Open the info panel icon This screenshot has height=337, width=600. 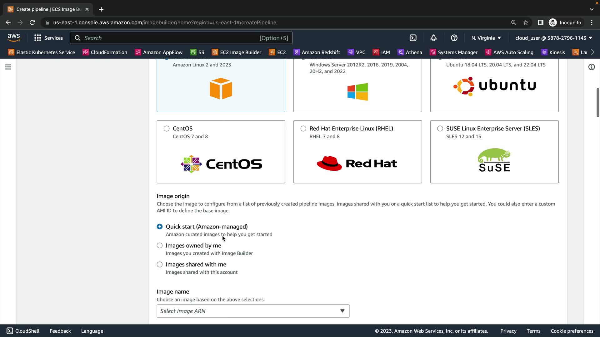591,67
